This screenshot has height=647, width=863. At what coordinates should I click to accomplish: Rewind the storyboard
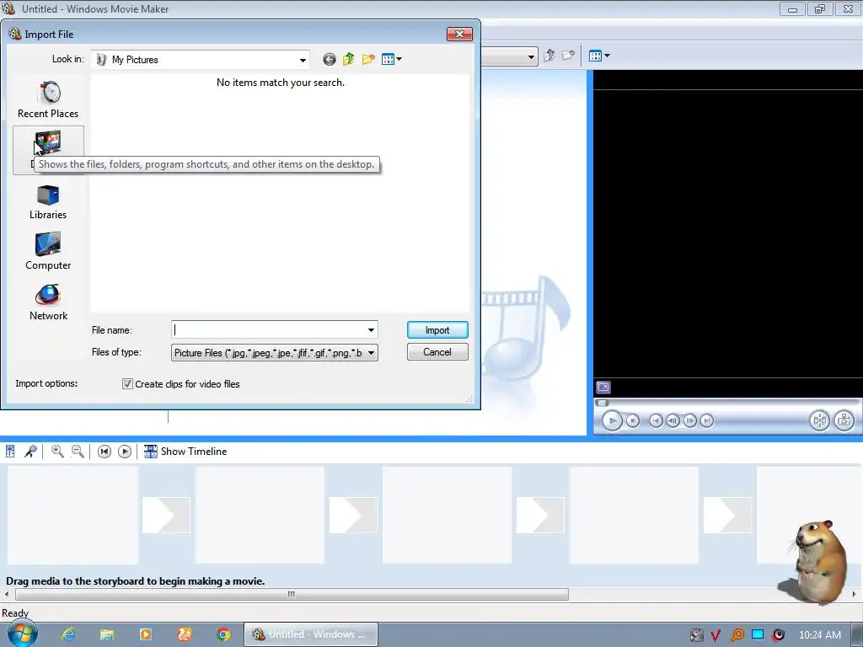104,452
